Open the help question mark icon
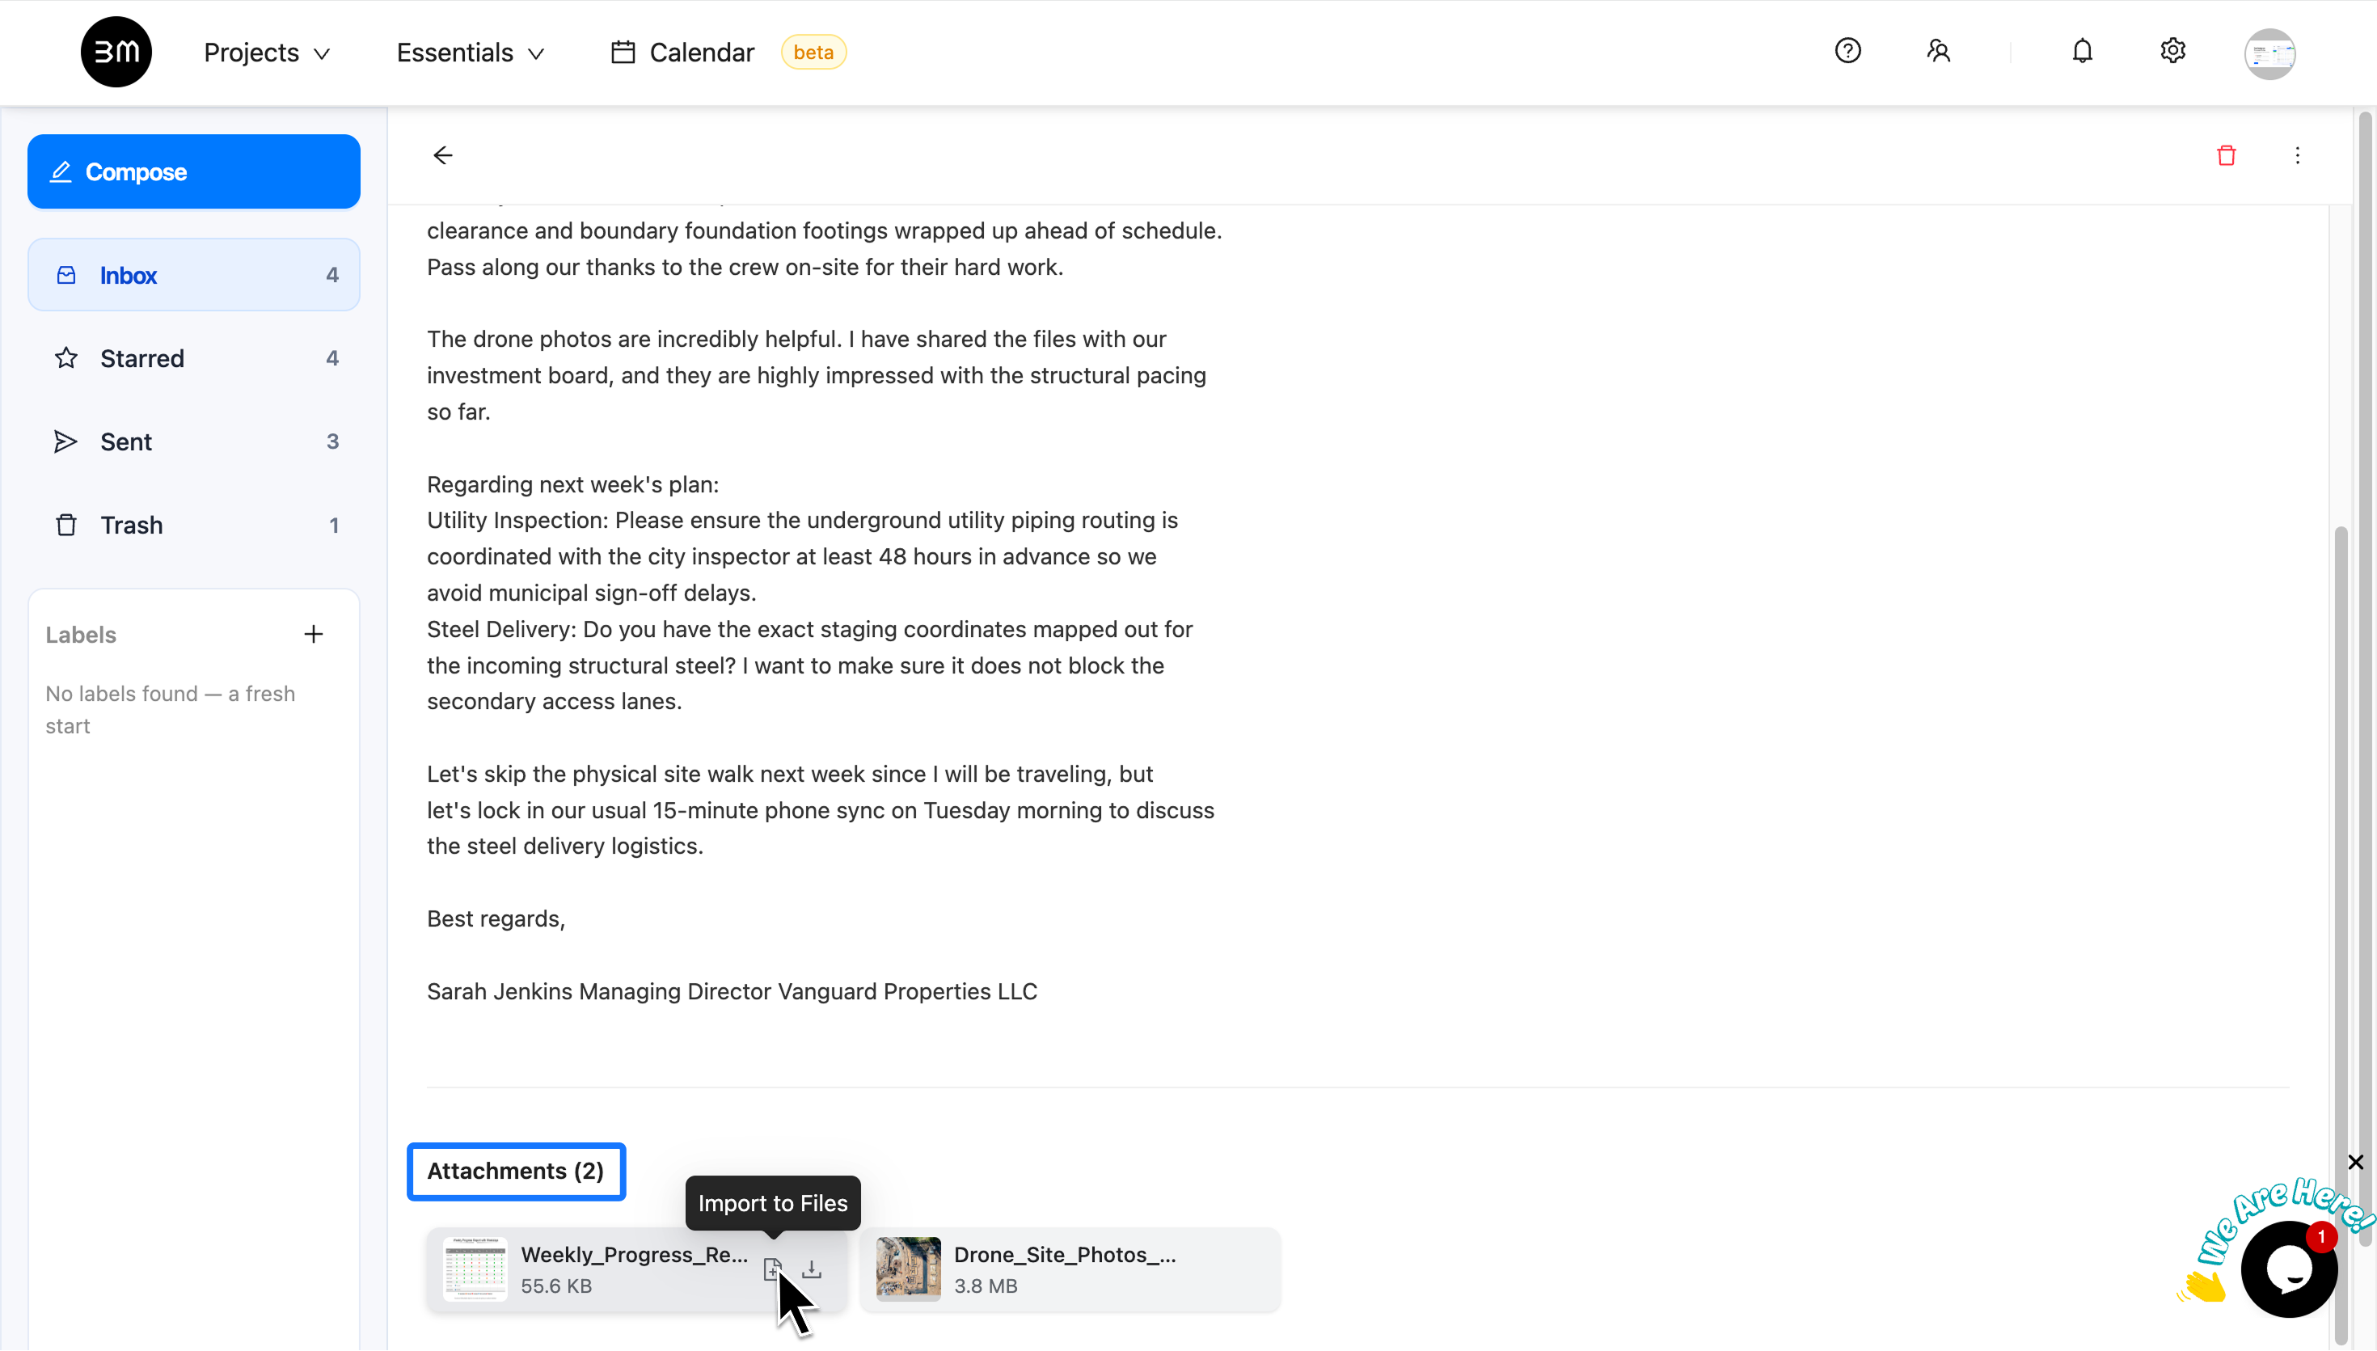 (1847, 51)
